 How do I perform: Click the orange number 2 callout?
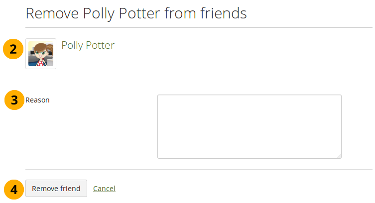click(13, 49)
